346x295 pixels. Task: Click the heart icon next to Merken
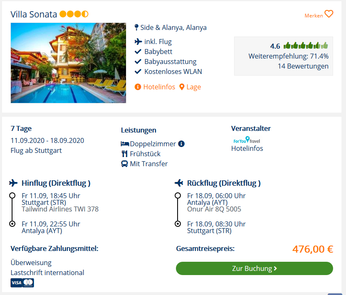pos(329,14)
